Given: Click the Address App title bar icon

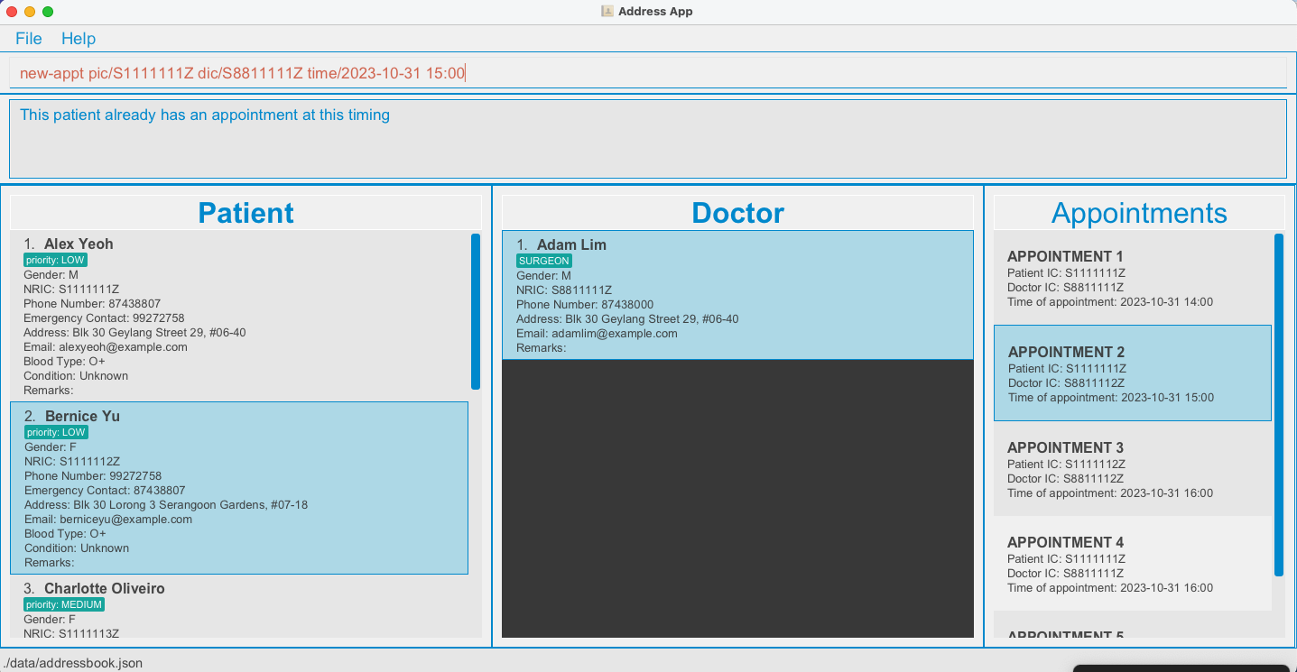Looking at the screenshot, I should click(607, 12).
